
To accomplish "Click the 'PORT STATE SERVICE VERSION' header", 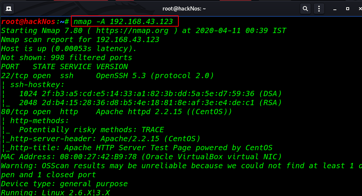I will (64, 66).
